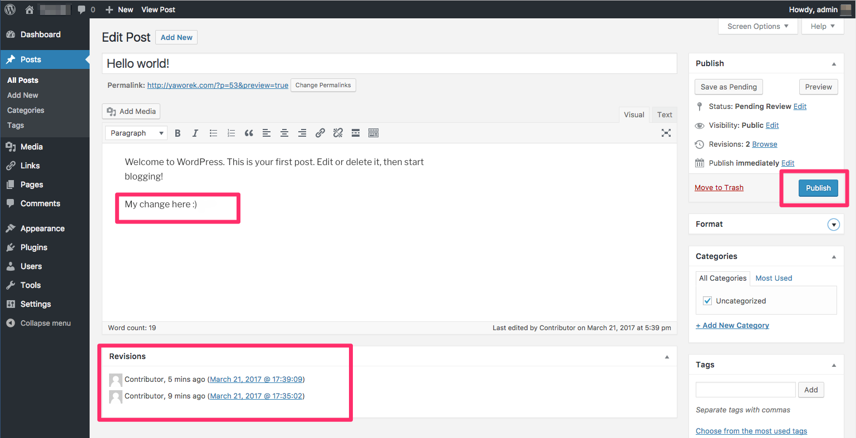The width and height of the screenshot is (856, 438).
Task: Insert a bulleted list
Action: tap(213, 133)
